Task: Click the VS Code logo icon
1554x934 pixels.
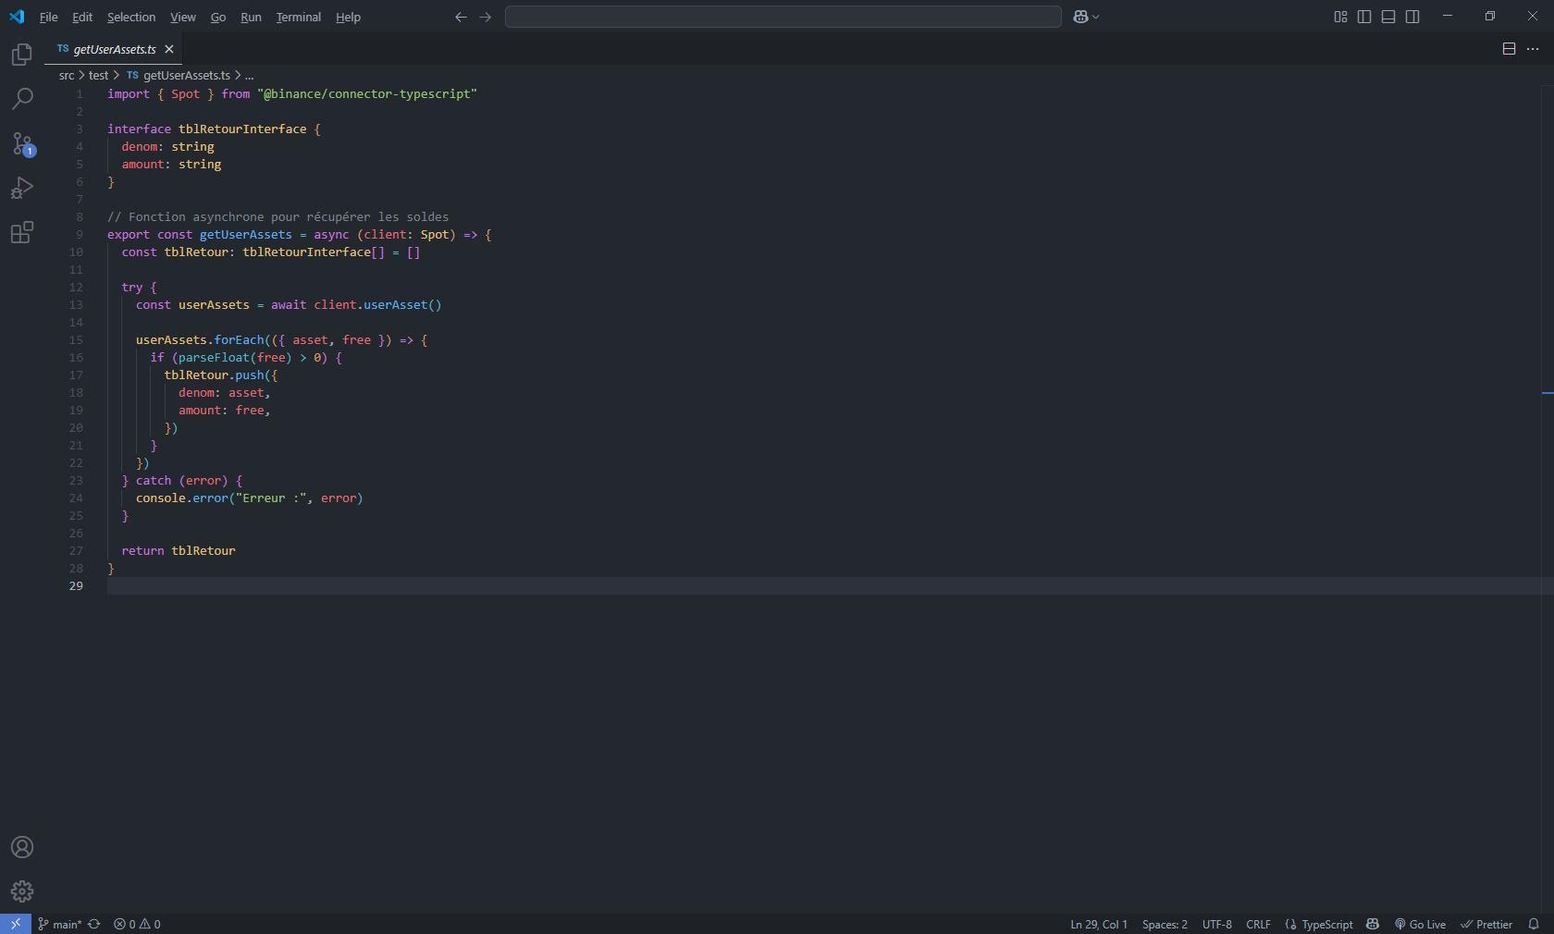Action: point(17,17)
